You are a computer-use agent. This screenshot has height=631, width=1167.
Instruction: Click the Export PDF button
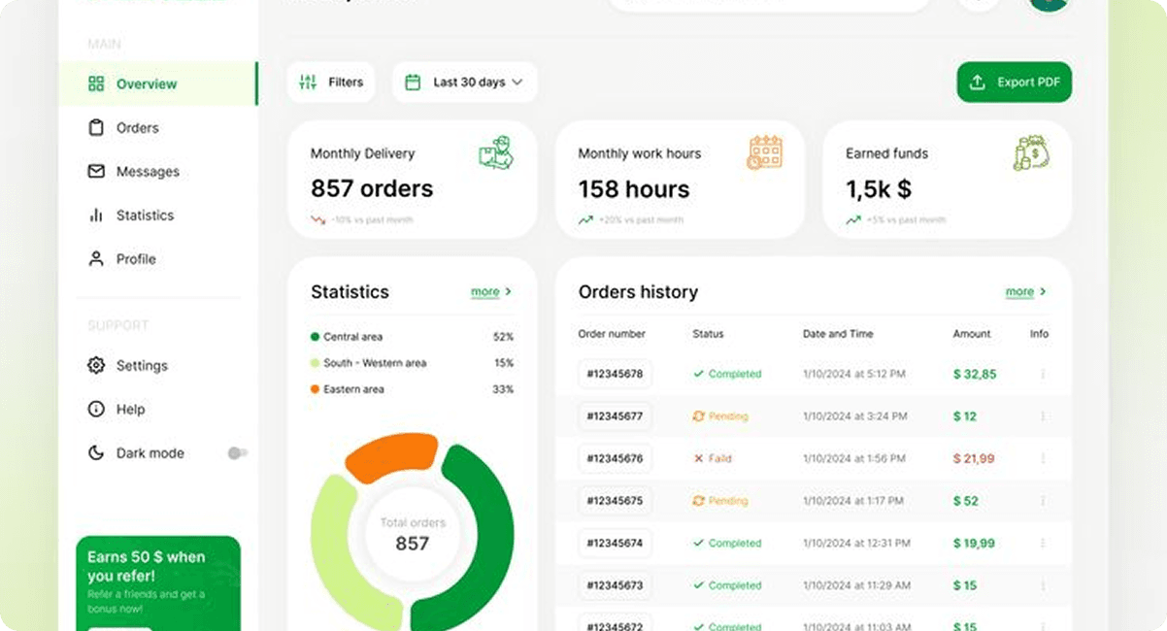point(1014,83)
